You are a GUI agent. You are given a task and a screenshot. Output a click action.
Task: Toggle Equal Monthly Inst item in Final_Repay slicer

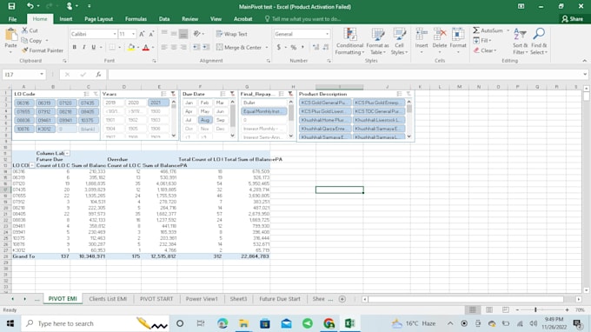(263, 111)
